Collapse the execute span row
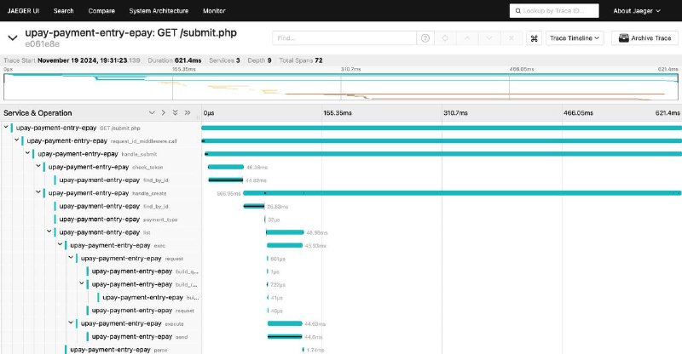 [x=71, y=323]
